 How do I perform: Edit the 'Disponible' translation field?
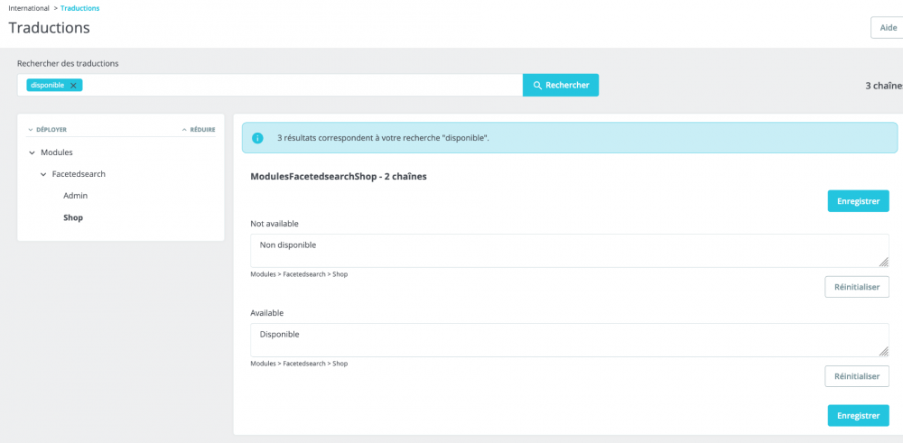[x=570, y=340]
